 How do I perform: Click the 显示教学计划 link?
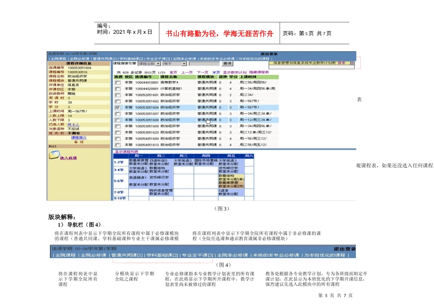235,72
